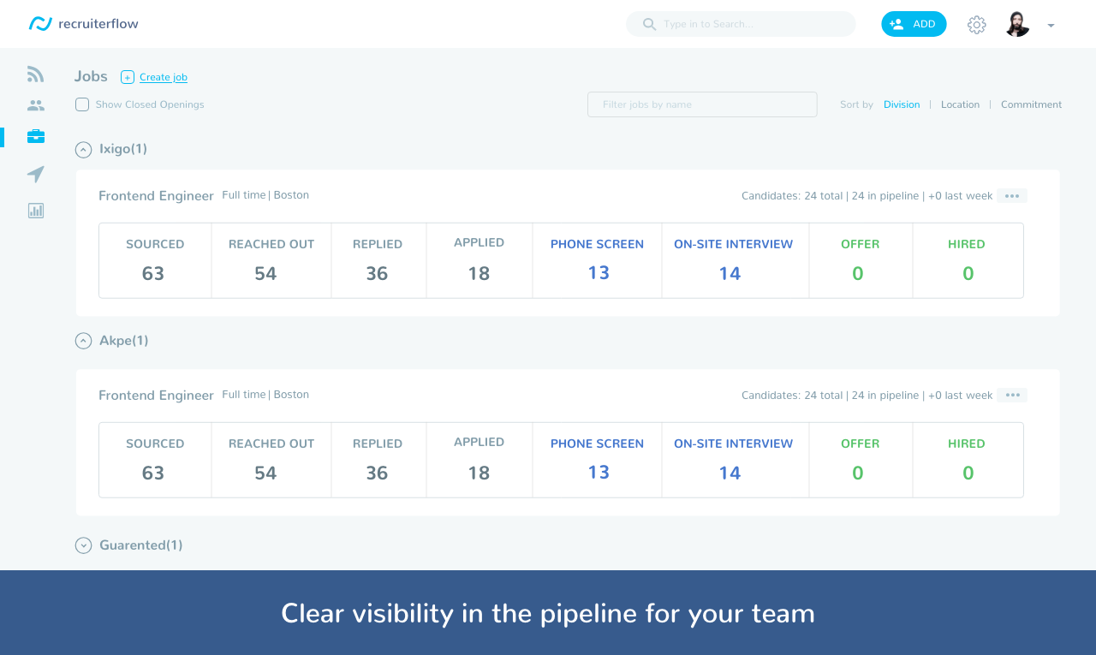The image size is (1096, 655).
Task: Collapse the Ixigo(1) group
Action: (83, 150)
